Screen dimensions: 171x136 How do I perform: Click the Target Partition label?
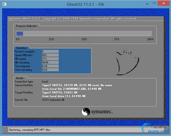(x=24, y=93)
